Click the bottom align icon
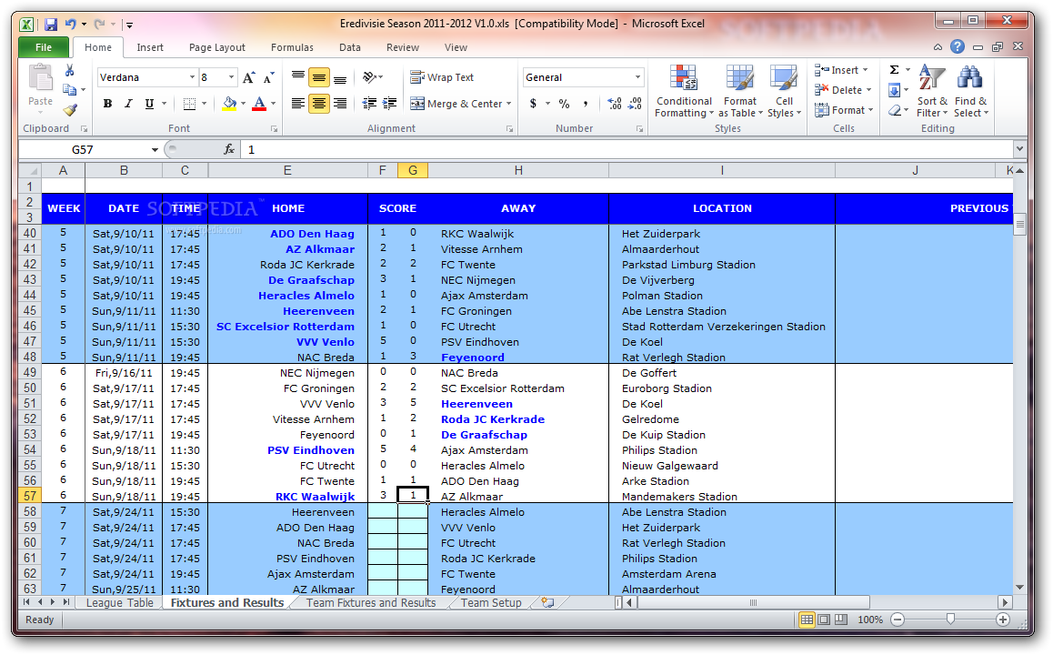Viewport: 1053px width, 655px height. click(340, 77)
